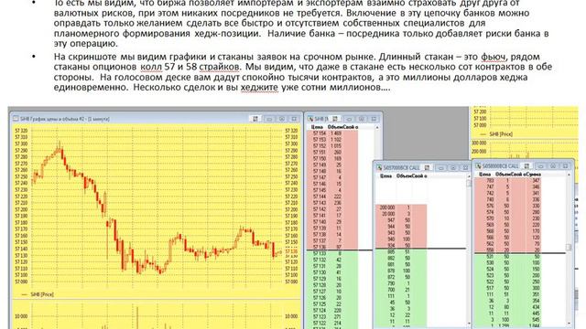
Task: Click underlined word 'страйков' in document text
Action: click(220, 67)
